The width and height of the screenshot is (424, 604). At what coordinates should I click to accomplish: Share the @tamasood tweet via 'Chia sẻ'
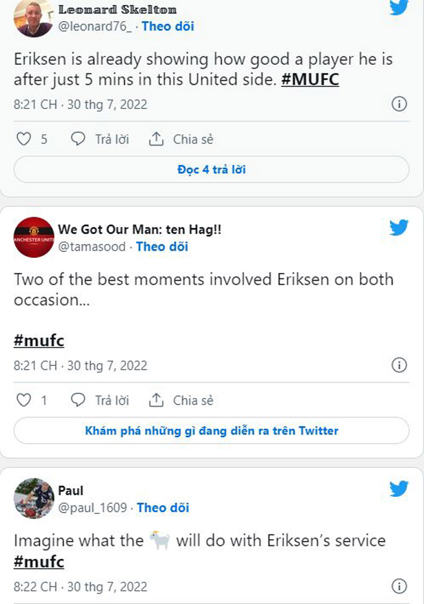(181, 400)
